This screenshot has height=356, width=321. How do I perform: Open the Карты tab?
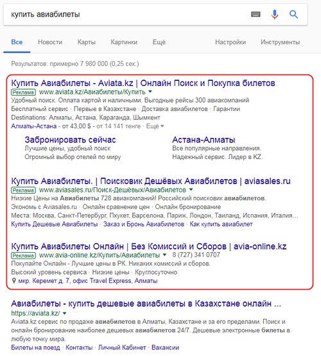coord(86,42)
